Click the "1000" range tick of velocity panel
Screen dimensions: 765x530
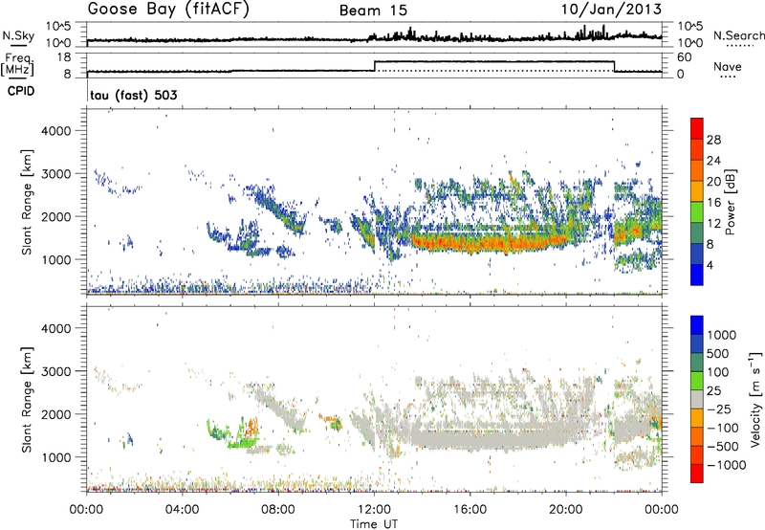(55, 457)
